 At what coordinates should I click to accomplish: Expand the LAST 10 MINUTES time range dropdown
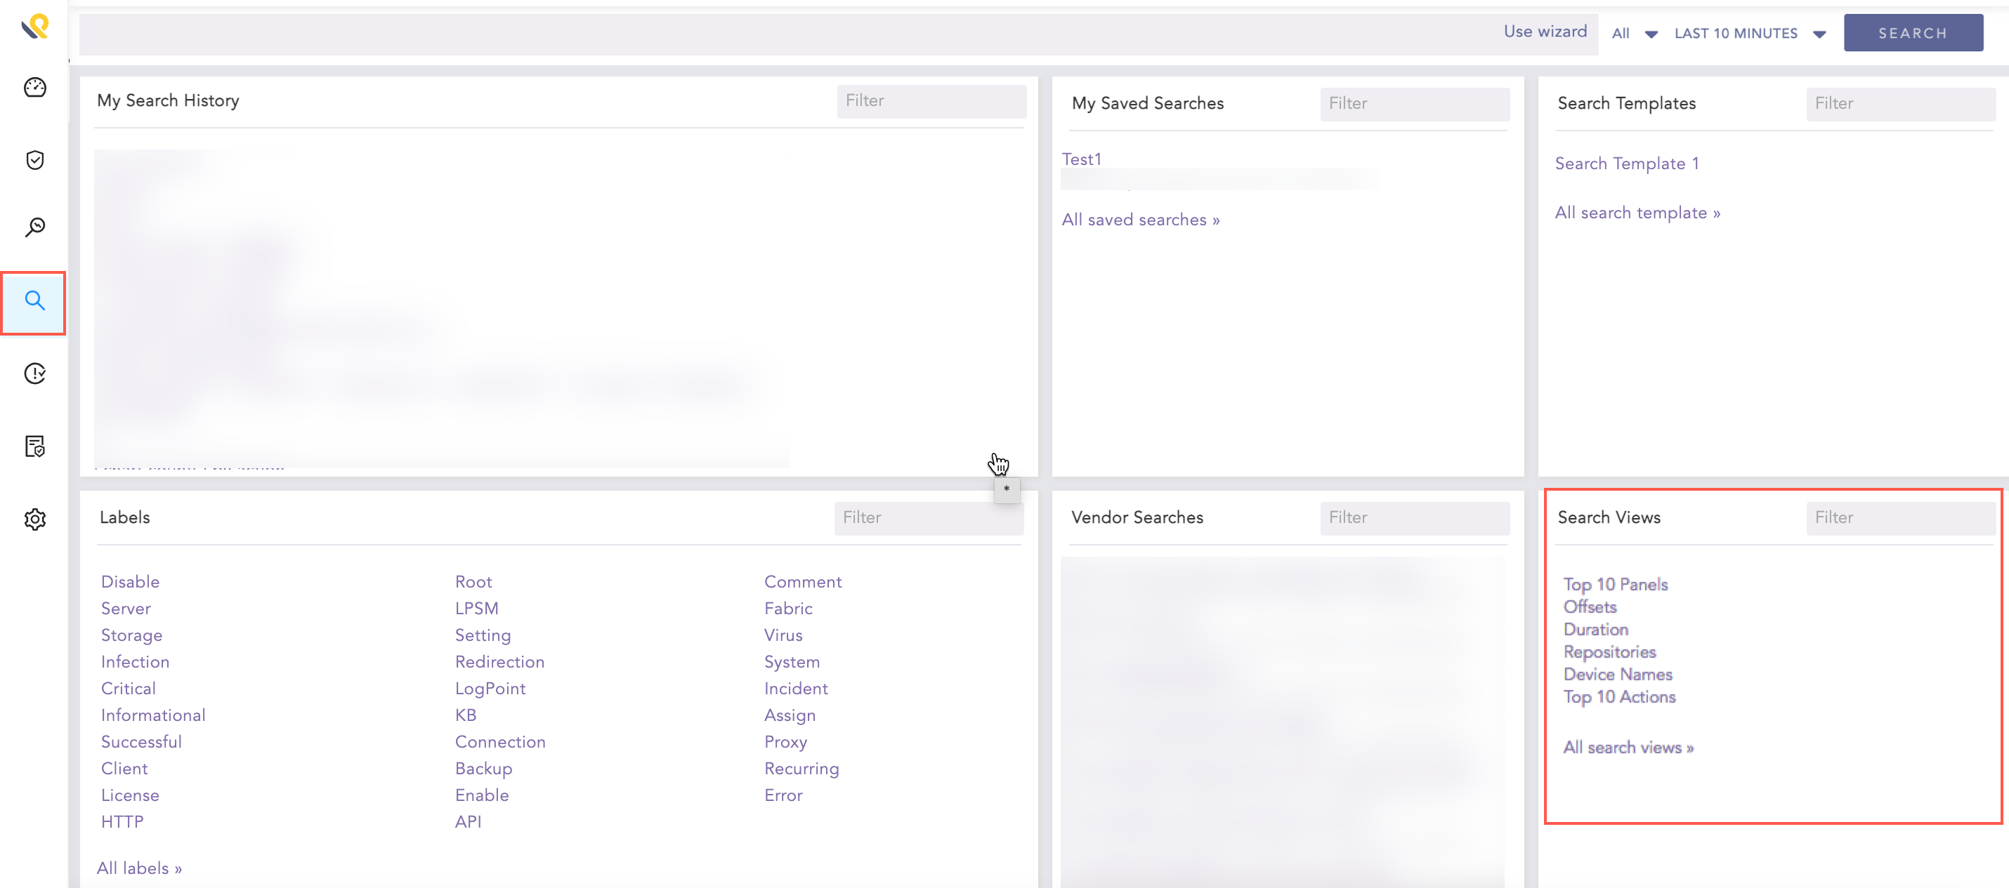(1749, 33)
